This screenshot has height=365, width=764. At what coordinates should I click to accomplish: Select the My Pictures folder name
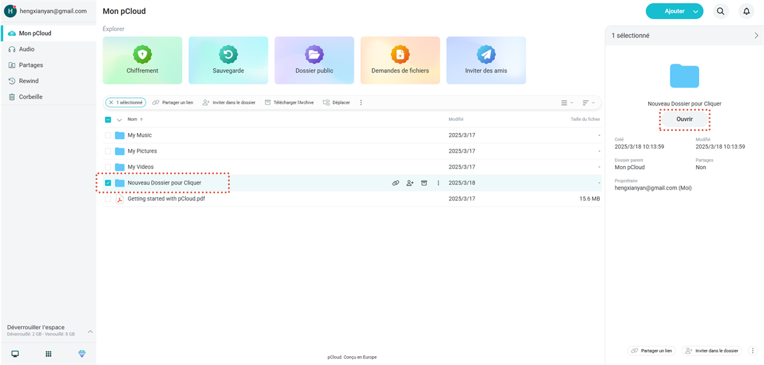142,151
